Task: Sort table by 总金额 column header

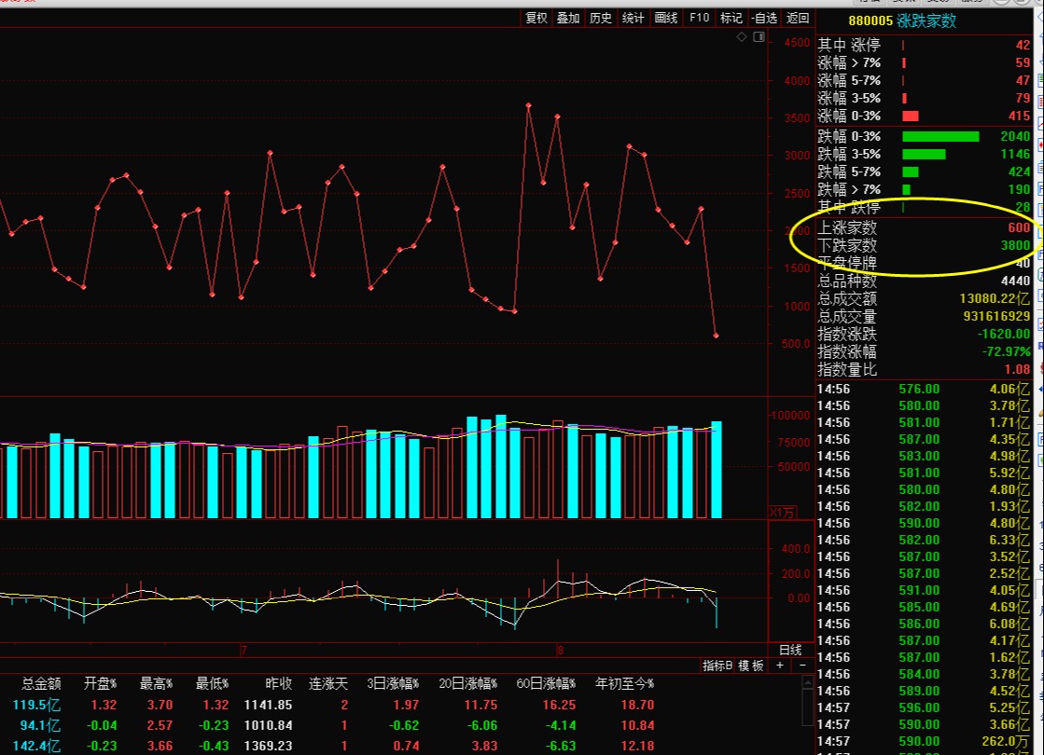Action: click(41, 683)
